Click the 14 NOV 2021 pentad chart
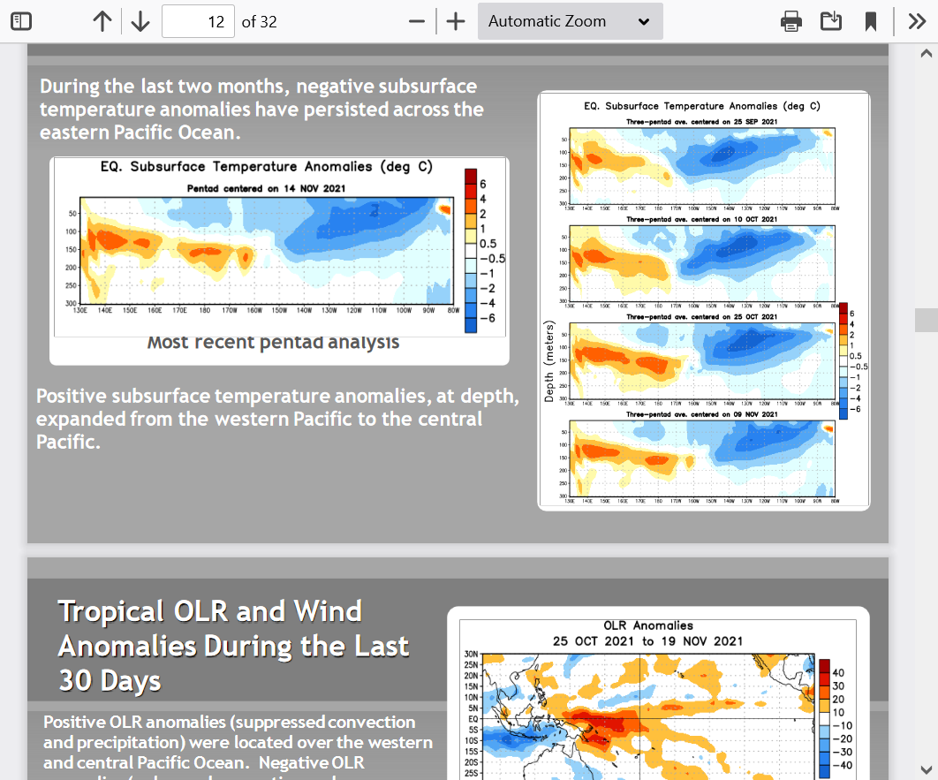The width and height of the screenshot is (938, 780). (267, 251)
